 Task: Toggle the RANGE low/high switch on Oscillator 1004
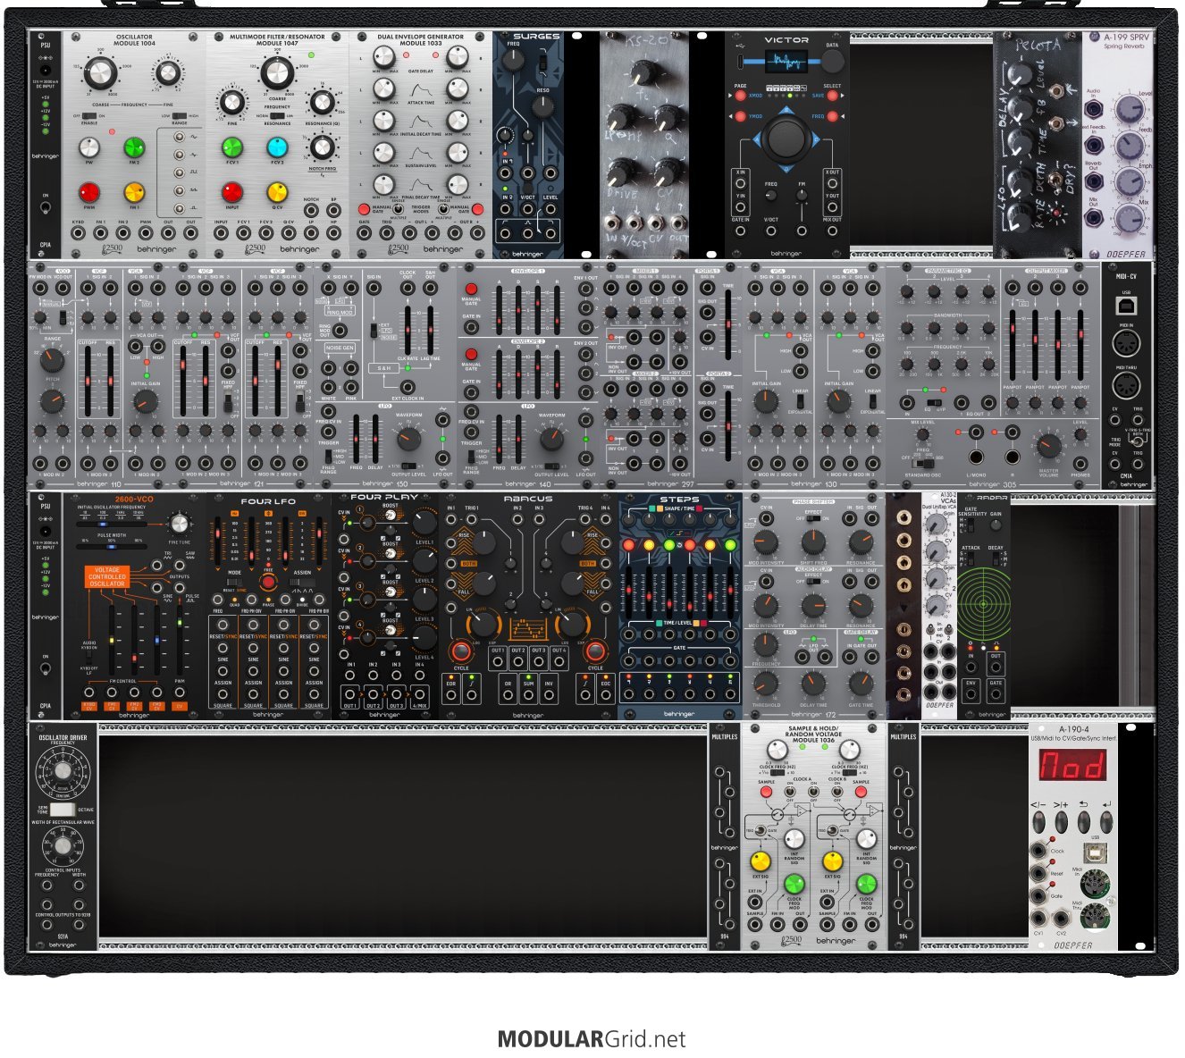[180, 115]
